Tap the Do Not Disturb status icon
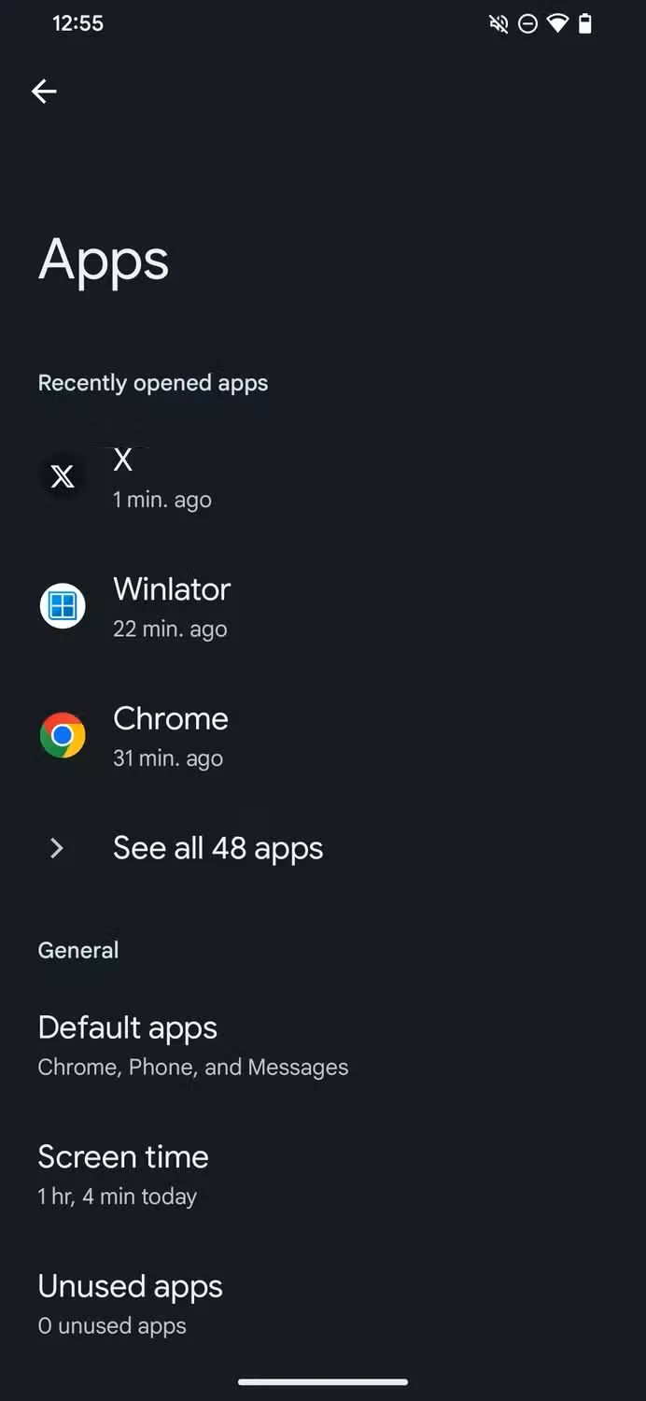 tap(527, 24)
